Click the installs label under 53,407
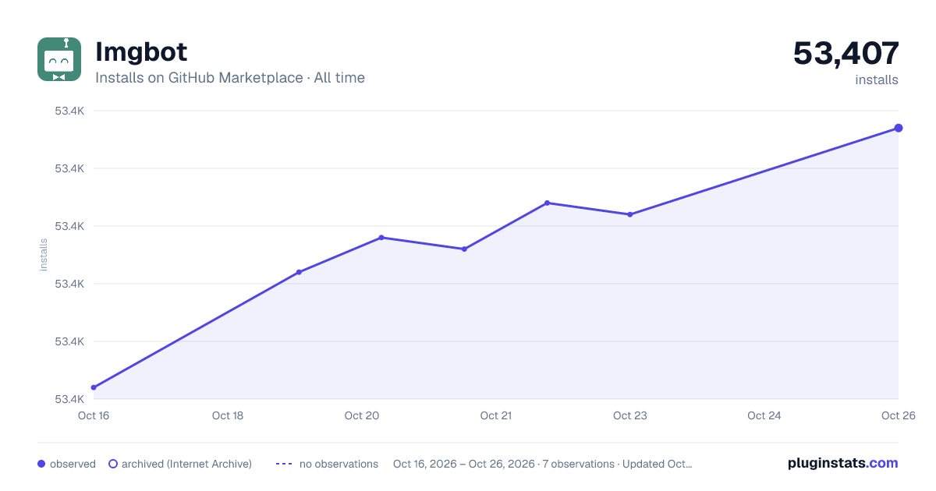The image size is (936, 491). coord(877,80)
